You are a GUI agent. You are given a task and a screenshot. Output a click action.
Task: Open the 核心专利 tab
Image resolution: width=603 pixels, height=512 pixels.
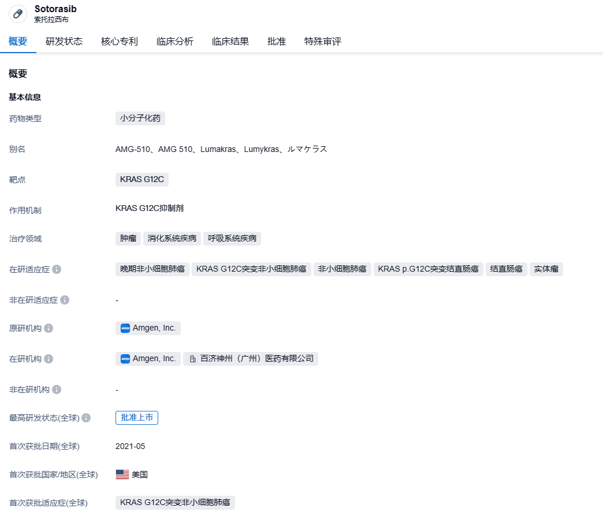(120, 42)
